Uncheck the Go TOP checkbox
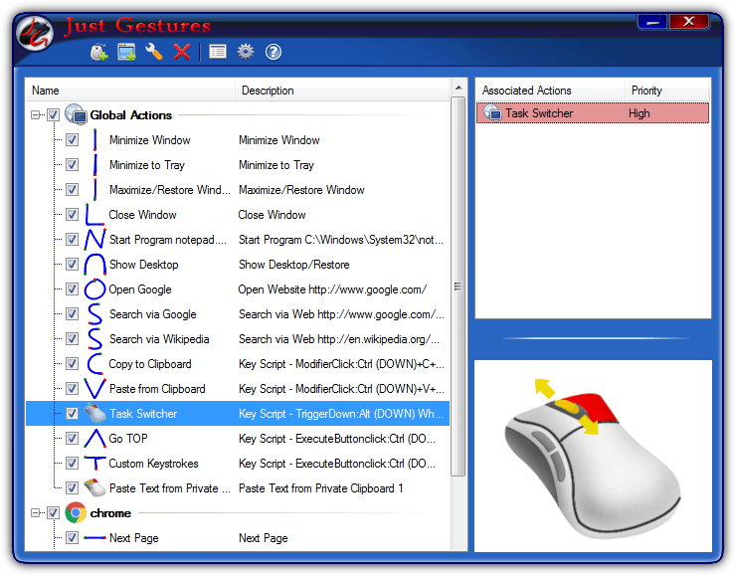 (72, 438)
